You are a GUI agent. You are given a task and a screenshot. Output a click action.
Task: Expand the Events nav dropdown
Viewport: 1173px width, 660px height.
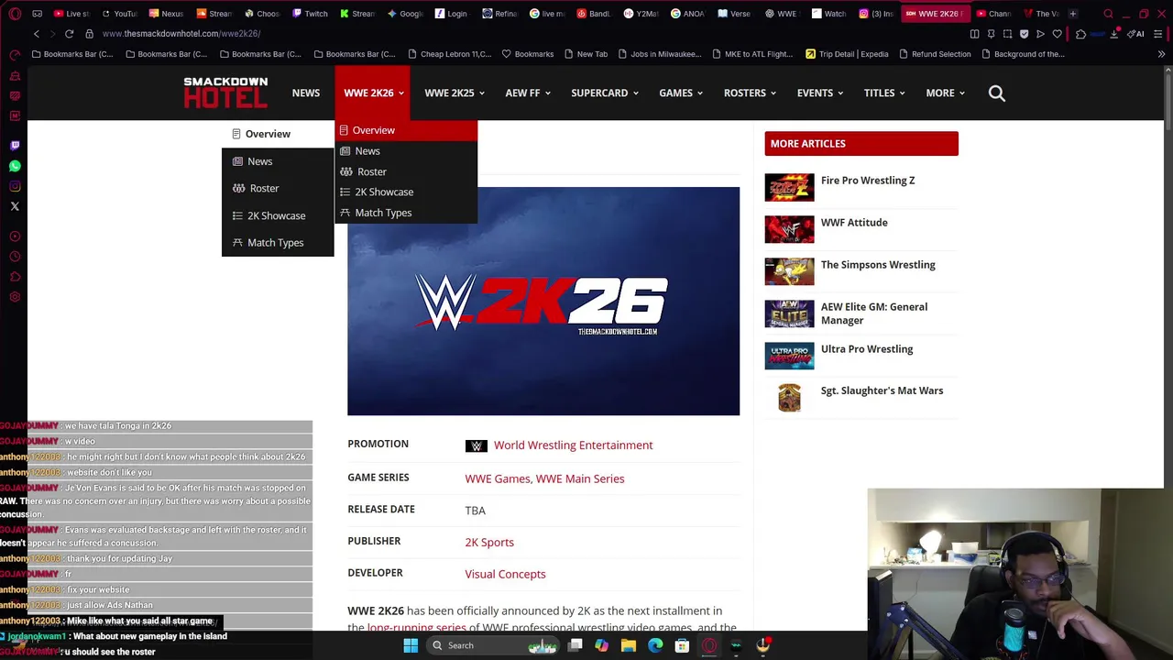820,93
